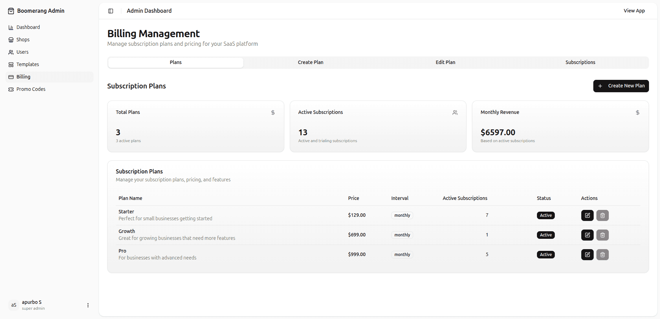The width and height of the screenshot is (660, 319).
Task: Open Dashboard in the sidebar
Action: pyautogui.click(x=49, y=28)
